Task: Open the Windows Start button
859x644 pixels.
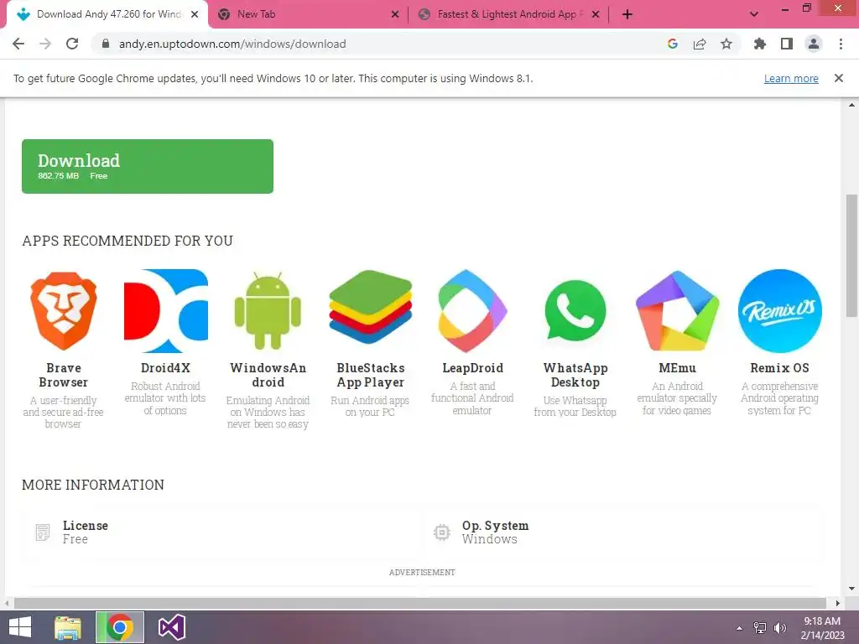Action: [x=20, y=627]
